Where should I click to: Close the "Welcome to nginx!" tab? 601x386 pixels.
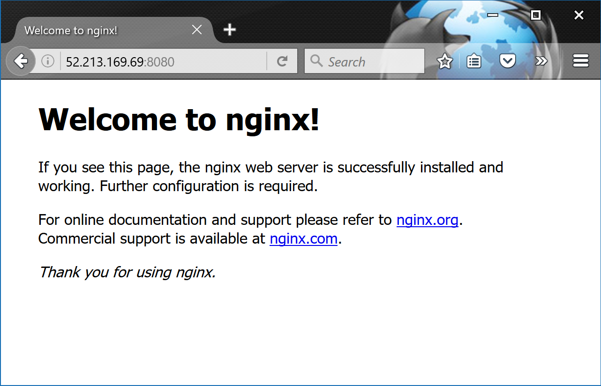pyautogui.click(x=197, y=30)
